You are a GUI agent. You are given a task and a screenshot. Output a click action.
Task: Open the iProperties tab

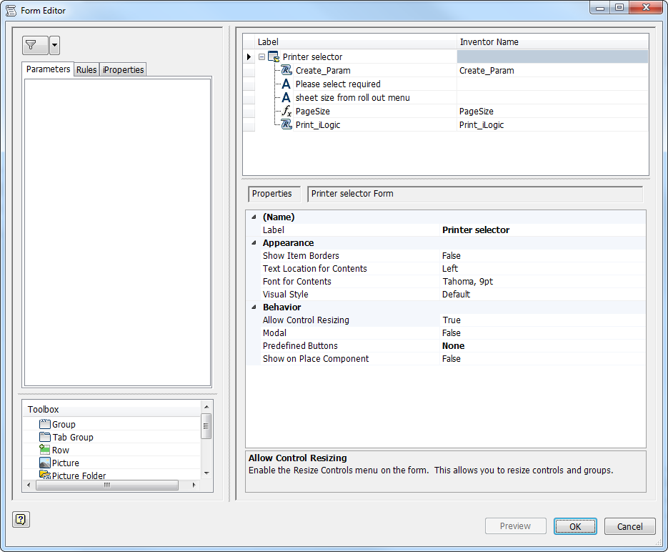click(x=122, y=69)
